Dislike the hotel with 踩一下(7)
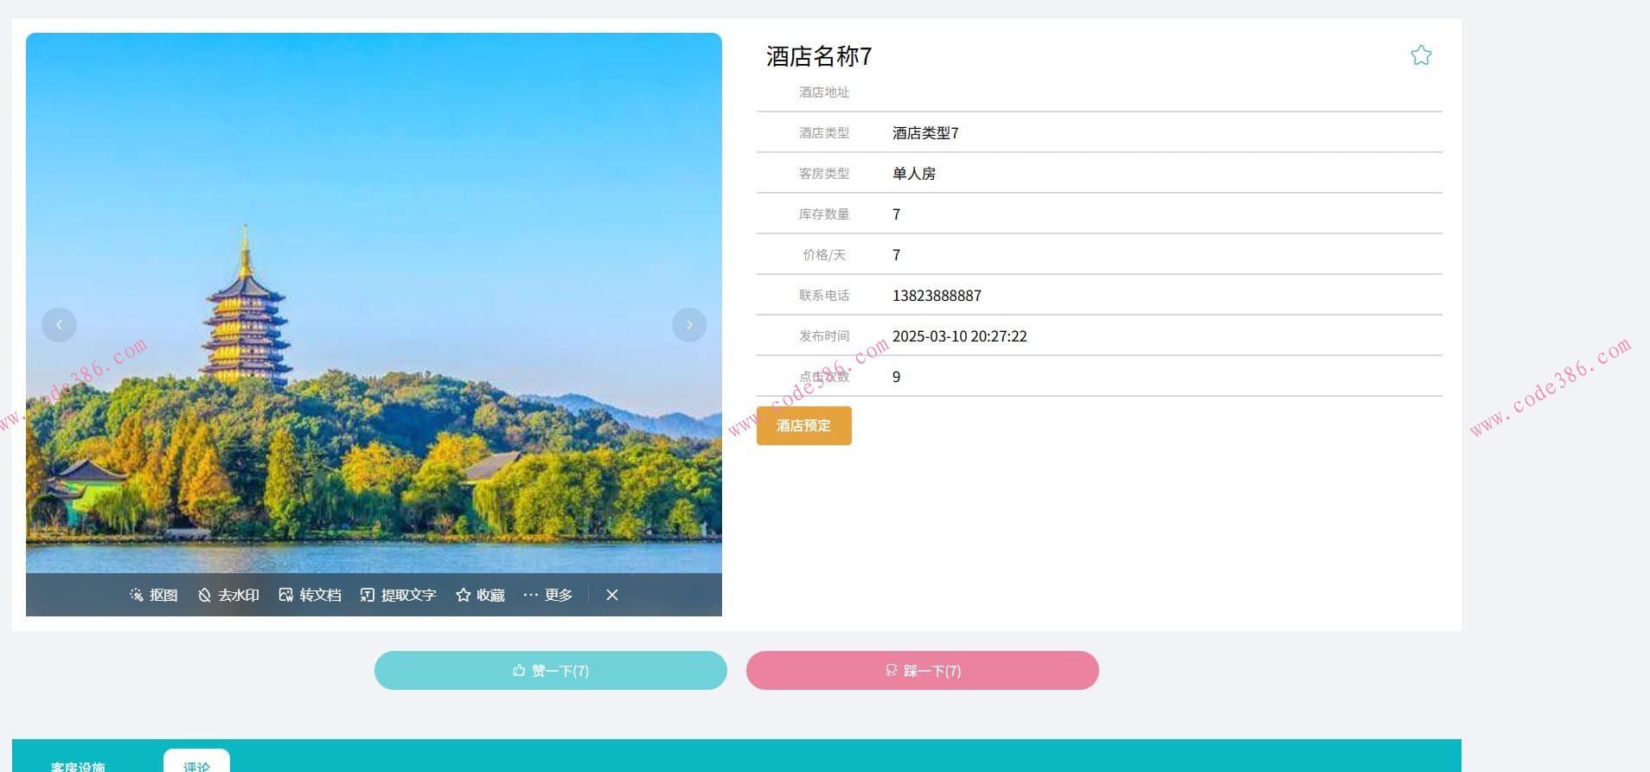Image resolution: width=1650 pixels, height=772 pixels. (923, 671)
